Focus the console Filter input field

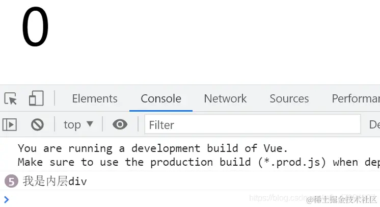coord(252,124)
